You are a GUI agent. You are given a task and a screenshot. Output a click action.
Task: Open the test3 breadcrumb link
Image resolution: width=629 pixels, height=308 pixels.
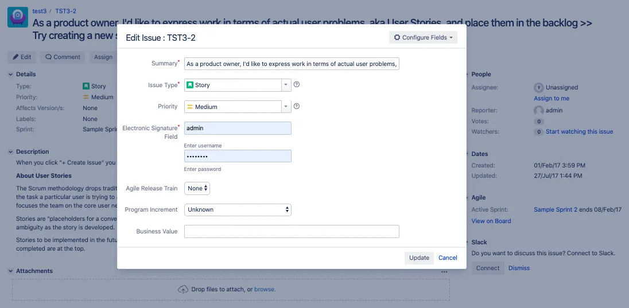[39, 11]
